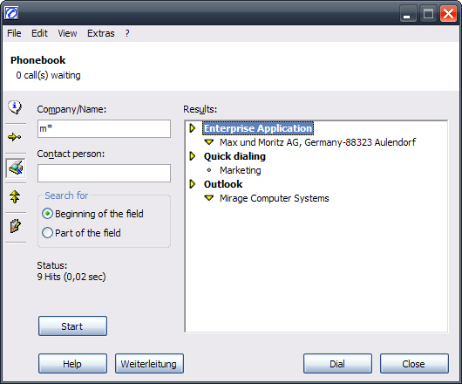Click the yellow arrow dial sidebar icon
This screenshot has width=462, height=384.
(15, 137)
